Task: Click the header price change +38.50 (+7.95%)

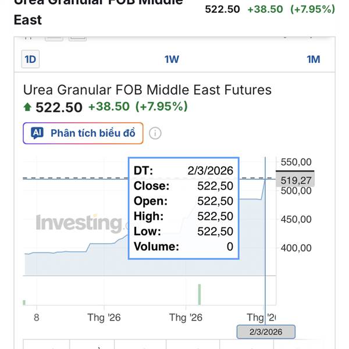Action: (291, 9)
